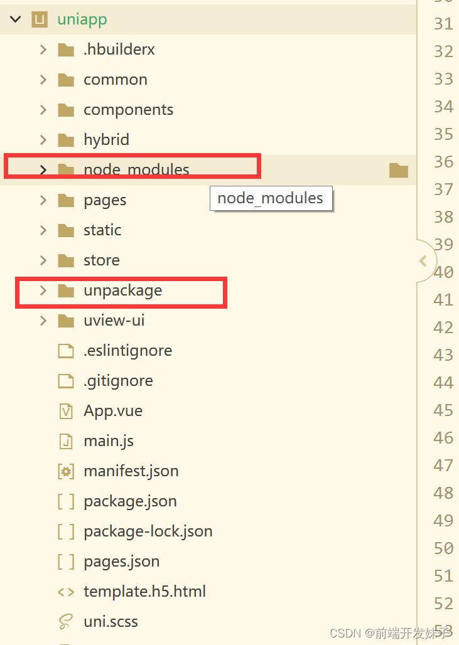Expand the node_modules folder chevron
The width and height of the screenshot is (459, 645).
click(43, 169)
